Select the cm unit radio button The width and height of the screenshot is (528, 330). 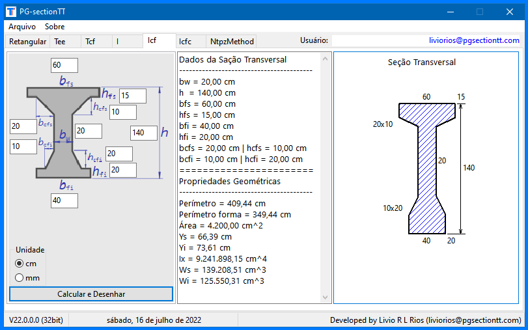(x=26, y=264)
